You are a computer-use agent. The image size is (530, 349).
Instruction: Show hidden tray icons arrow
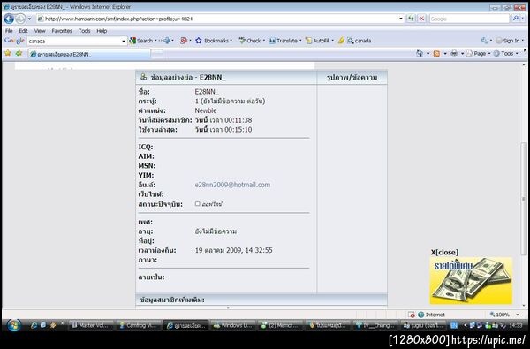[465, 325]
